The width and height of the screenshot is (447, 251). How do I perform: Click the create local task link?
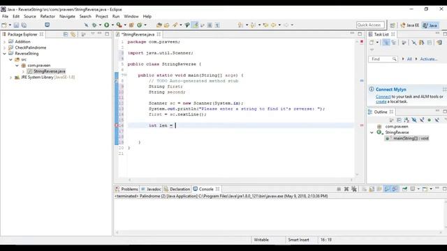coord(381,102)
